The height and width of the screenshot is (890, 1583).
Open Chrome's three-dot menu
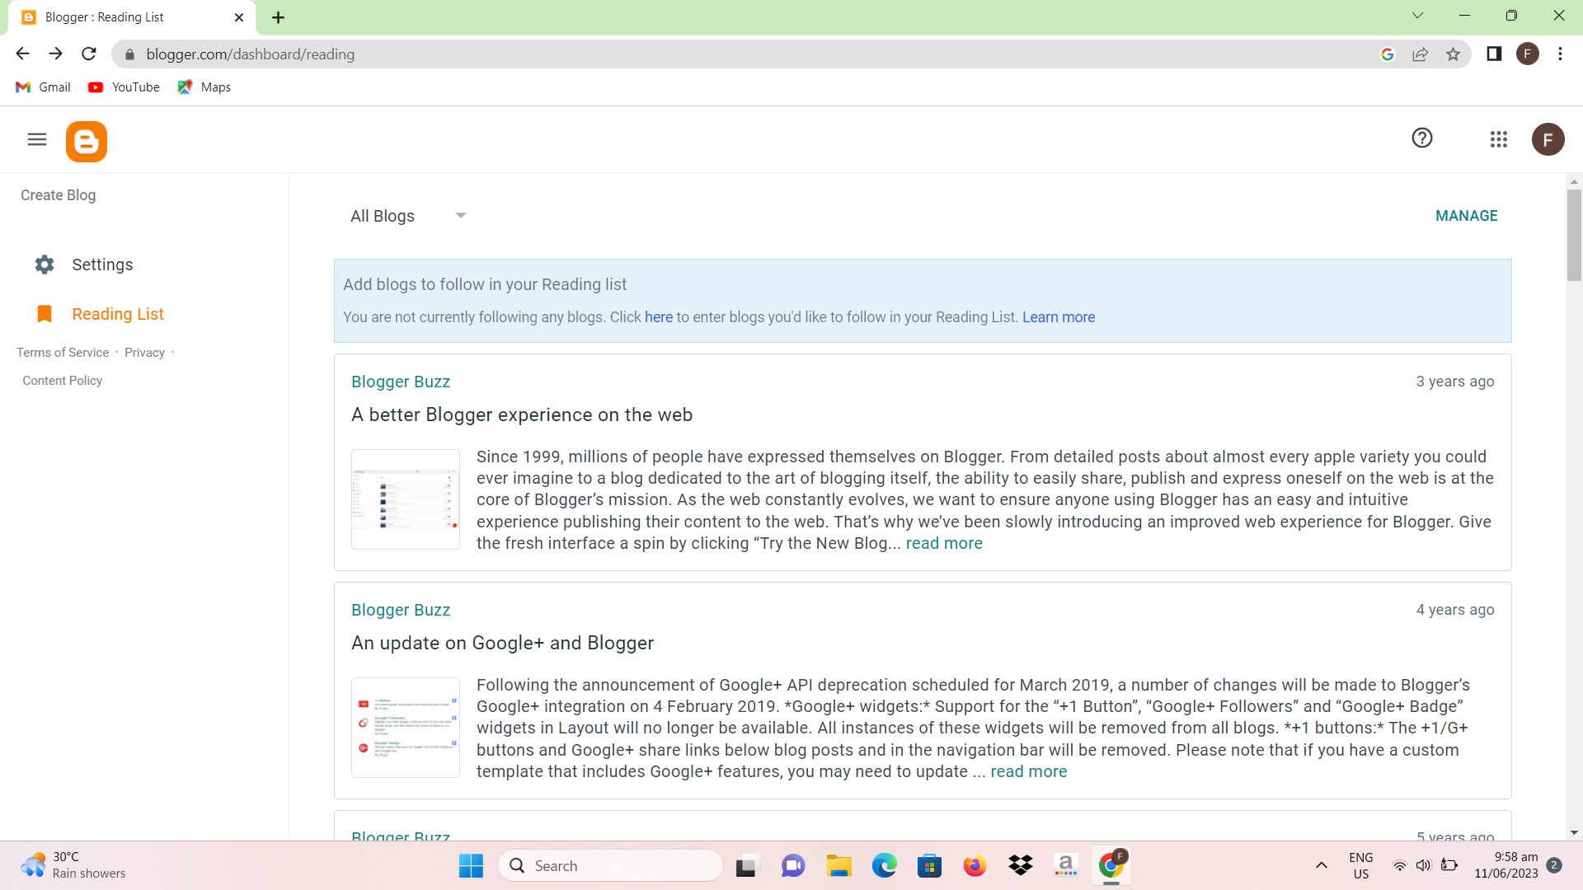coord(1560,54)
